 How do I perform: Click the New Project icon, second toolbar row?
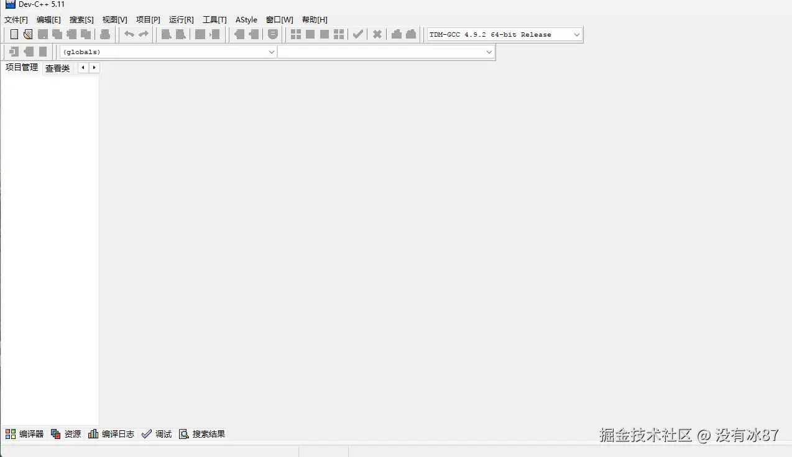tap(14, 52)
